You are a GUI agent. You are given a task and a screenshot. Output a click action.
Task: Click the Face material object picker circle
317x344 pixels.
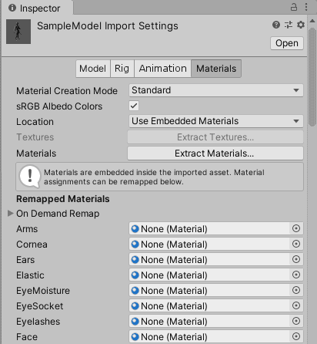pyautogui.click(x=296, y=336)
